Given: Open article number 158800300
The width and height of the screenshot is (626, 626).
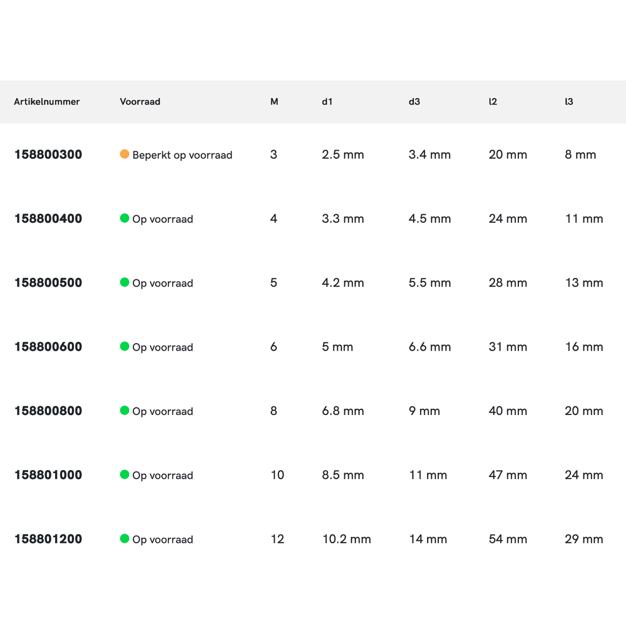Looking at the screenshot, I should pyautogui.click(x=48, y=155).
